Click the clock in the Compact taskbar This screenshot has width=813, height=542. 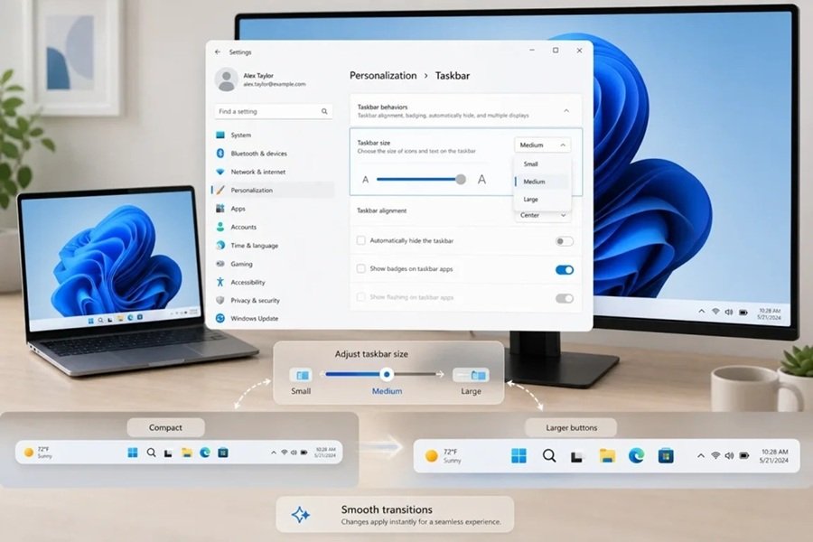point(325,453)
